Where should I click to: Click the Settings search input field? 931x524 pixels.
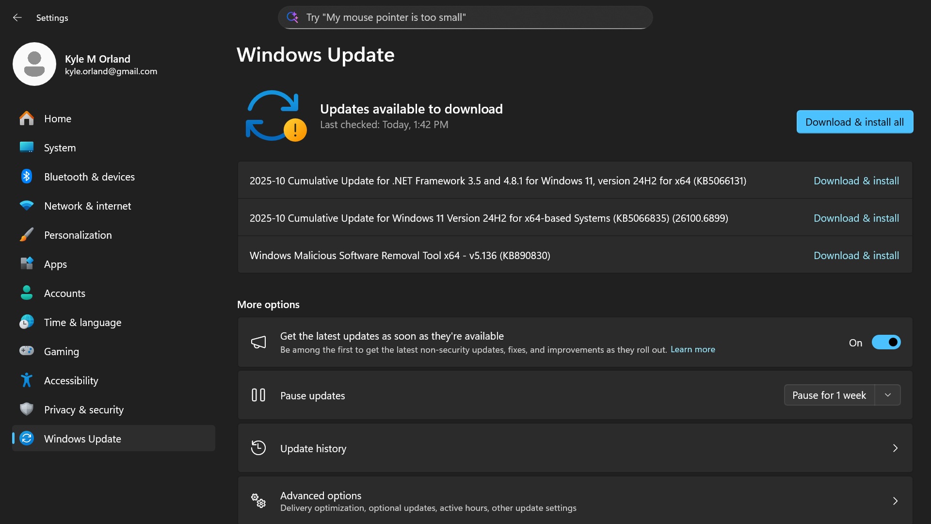point(465,17)
